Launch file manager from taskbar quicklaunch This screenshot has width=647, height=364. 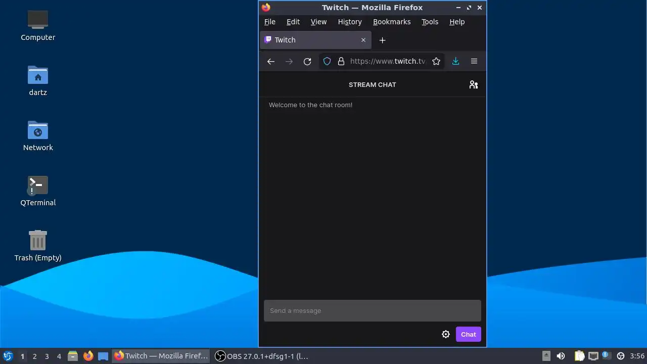tap(73, 356)
